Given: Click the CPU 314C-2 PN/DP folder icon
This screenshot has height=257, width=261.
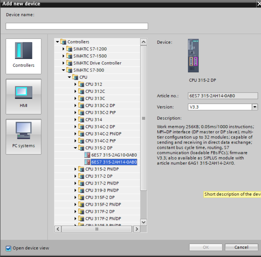Looking at the screenshot, I should coord(81,134).
